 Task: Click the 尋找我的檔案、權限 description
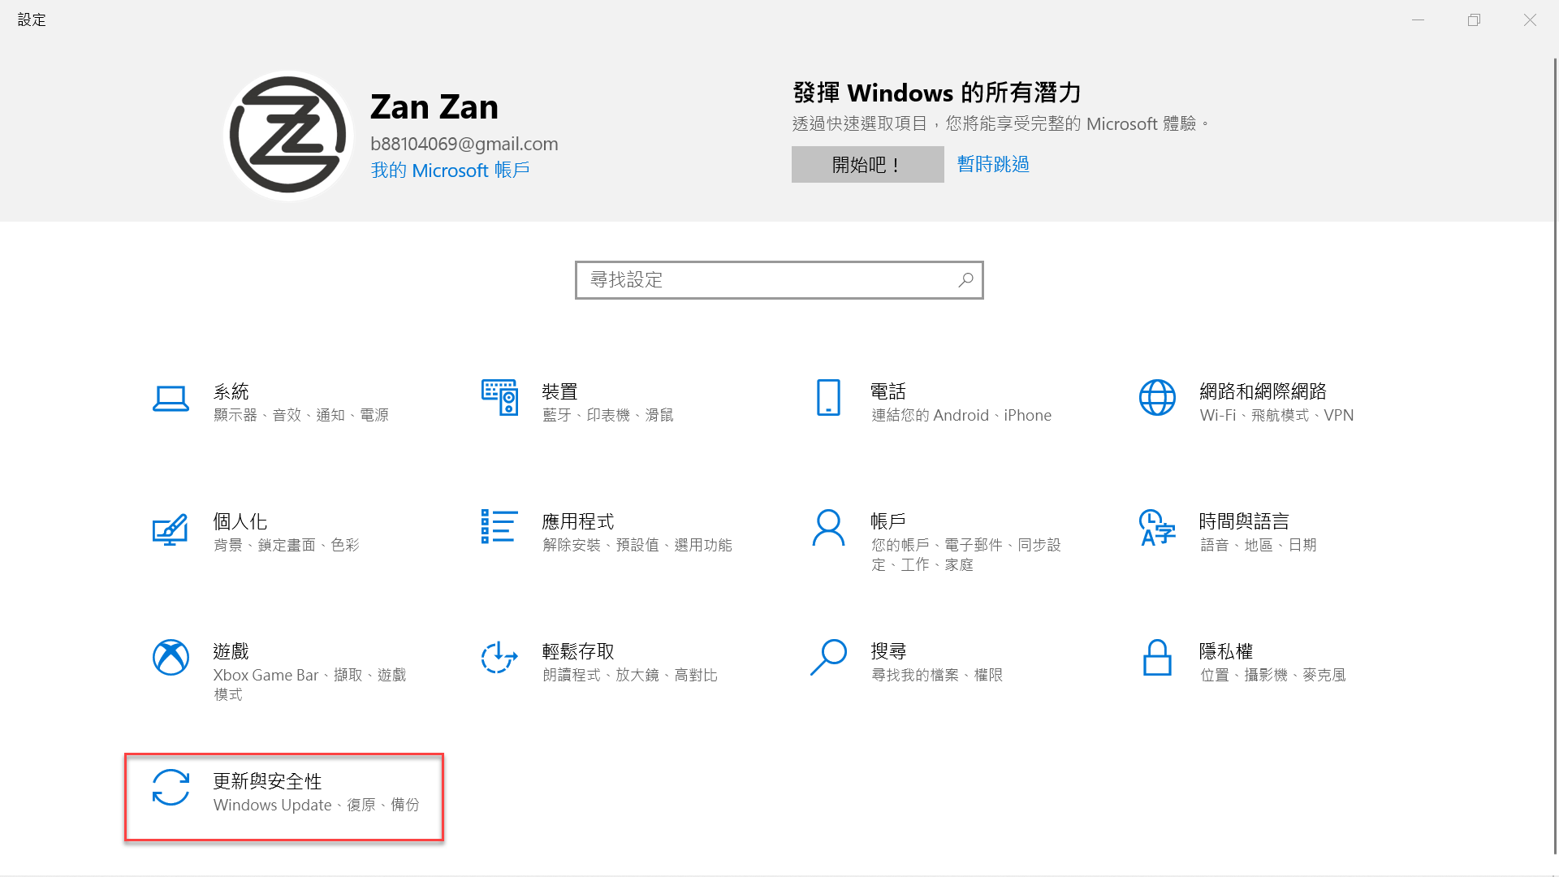click(x=937, y=675)
